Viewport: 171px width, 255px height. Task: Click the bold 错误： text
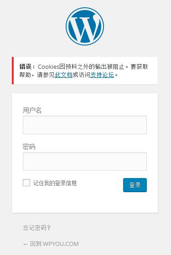pyautogui.click(x=27, y=66)
